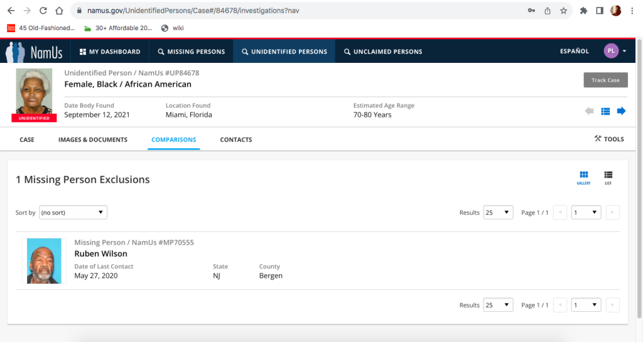Switch to Images & Documents tab
This screenshot has width=643, height=342.
[92, 140]
